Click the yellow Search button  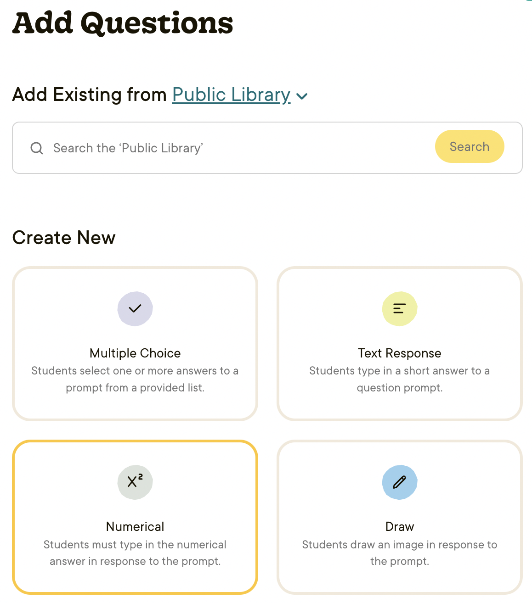[x=470, y=146]
